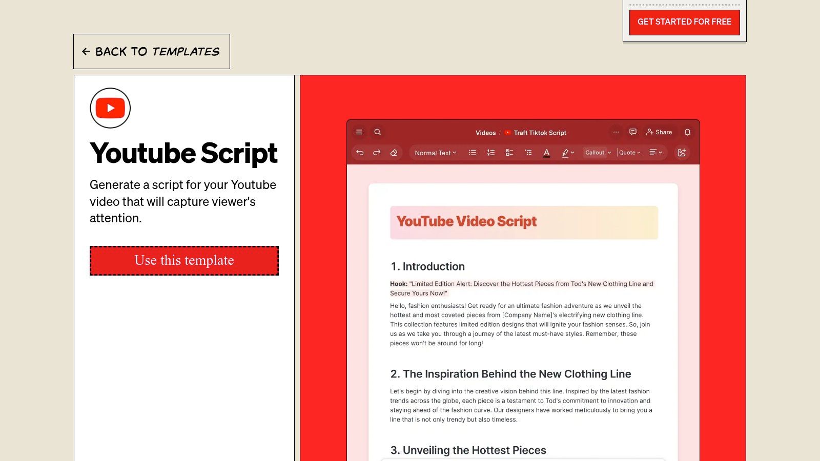Image resolution: width=820 pixels, height=461 pixels.
Task: Open the highlighter color dropdown
Action: (x=568, y=153)
